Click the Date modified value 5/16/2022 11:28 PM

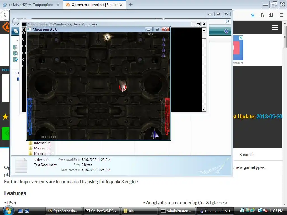96,160
